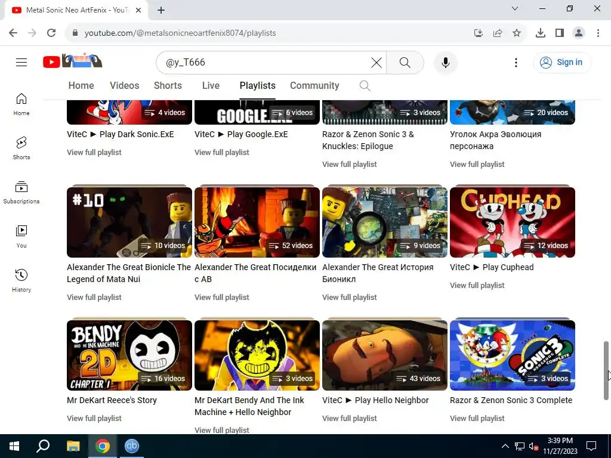Open the YouTube guide hamburger menu
Viewport: 611px width, 458px height.
[21, 62]
